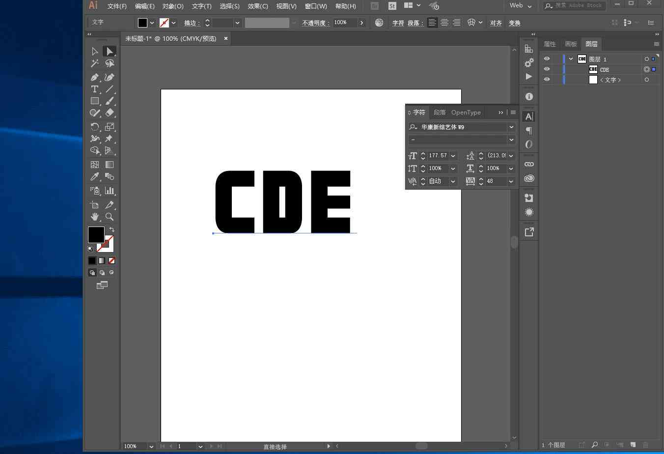This screenshot has height=454, width=664.
Task: Open the Change Screen Mode button
Action: click(102, 285)
